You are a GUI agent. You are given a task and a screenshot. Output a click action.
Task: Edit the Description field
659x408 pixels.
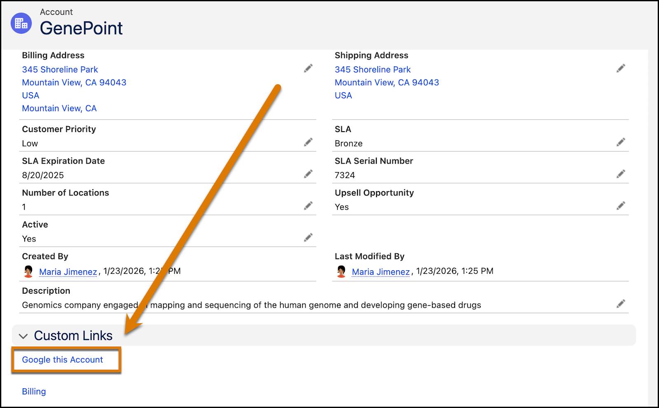click(621, 304)
